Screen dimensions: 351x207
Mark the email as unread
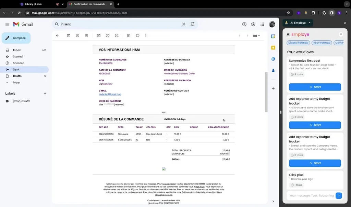point(99,36)
